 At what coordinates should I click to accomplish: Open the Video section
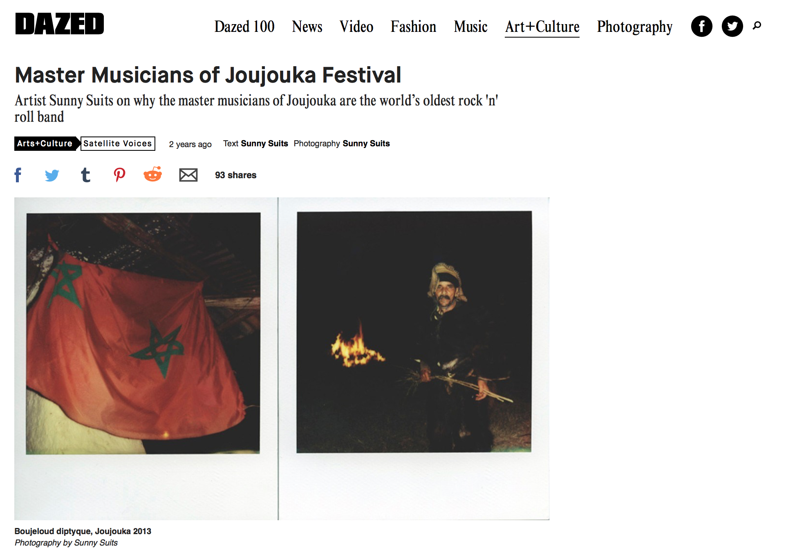click(x=356, y=27)
